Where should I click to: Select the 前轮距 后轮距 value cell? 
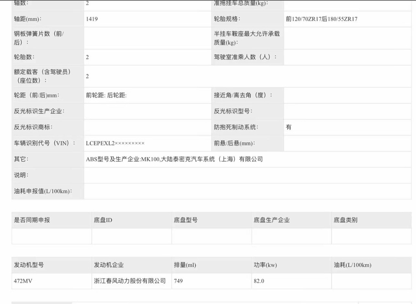pyautogui.click(x=107, y=95)
